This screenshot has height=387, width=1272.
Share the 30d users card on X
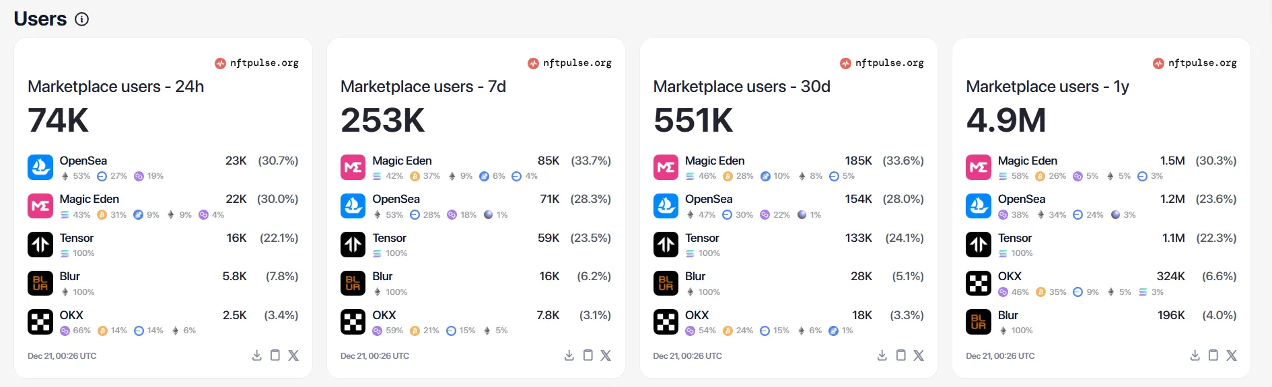coord(919,355)
